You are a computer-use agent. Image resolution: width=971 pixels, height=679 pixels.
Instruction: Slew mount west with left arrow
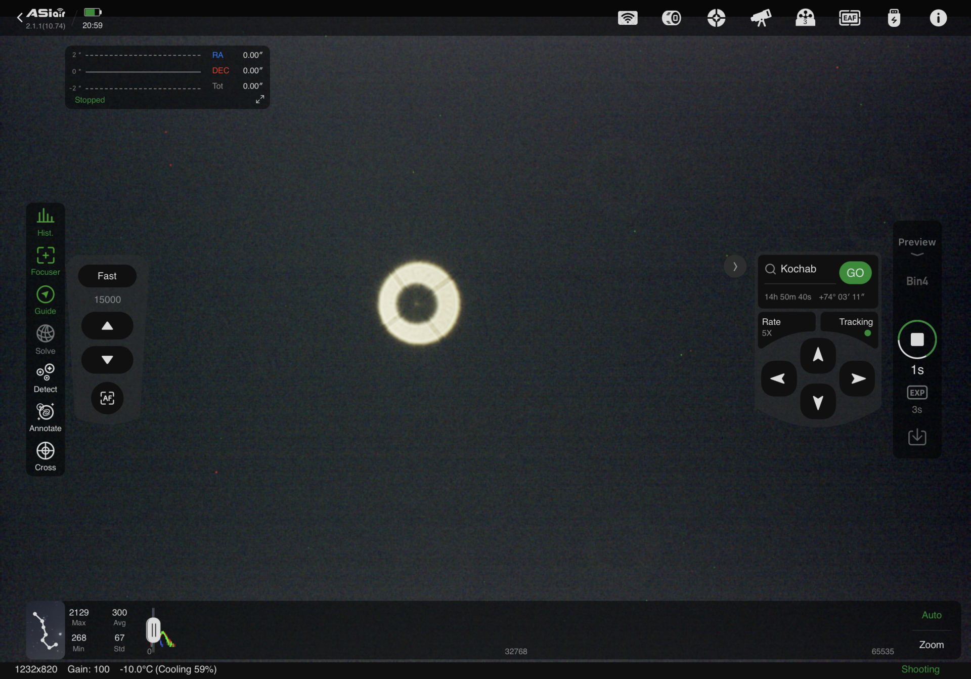(x=779, y=378)
